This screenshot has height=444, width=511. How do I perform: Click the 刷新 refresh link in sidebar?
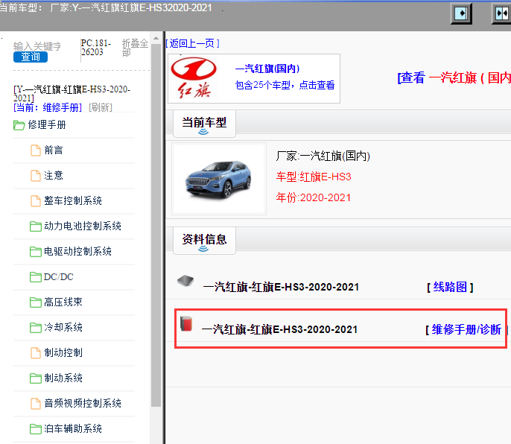pos(101,107)
